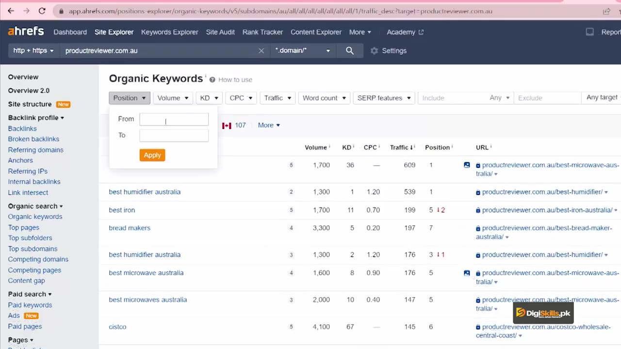Open keyword 'best iron'

pos(122,210)
